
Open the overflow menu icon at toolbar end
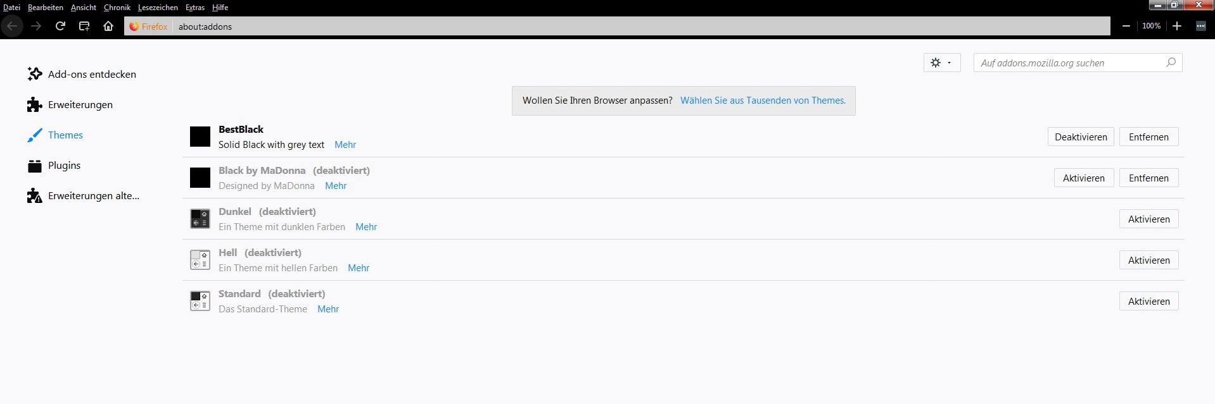(x=1201, y=26)
